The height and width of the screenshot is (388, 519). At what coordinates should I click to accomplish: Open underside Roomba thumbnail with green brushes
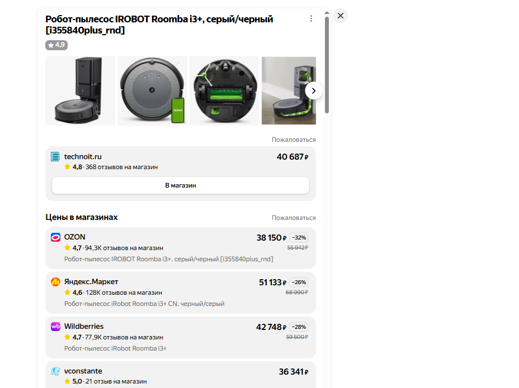tap(224, 90)
